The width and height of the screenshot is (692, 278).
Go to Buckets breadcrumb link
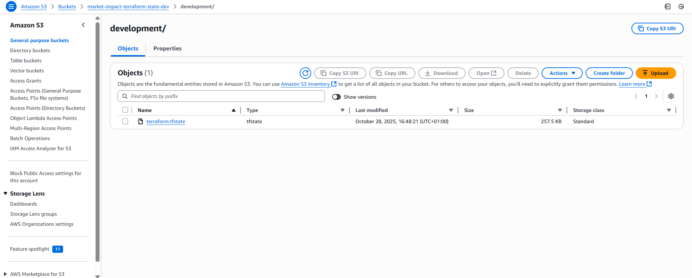click(67, 6)
